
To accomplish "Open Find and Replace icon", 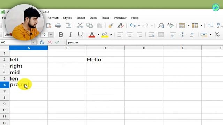I will (161, 25).
